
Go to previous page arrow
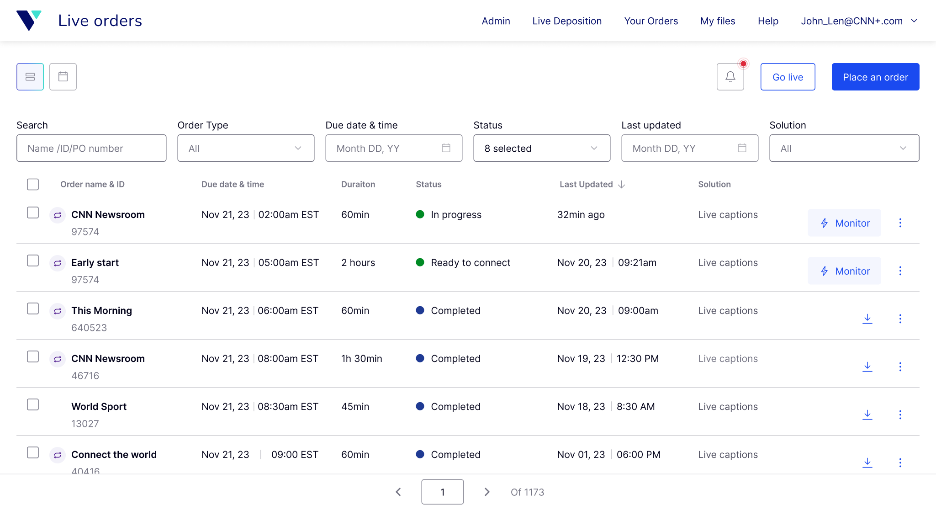pyautogui.click(x=398, y=492)
